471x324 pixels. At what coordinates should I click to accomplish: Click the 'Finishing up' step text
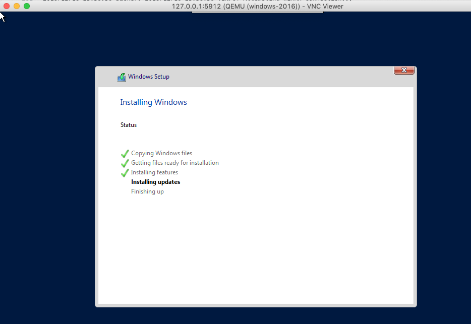click(x=147, y=191)
